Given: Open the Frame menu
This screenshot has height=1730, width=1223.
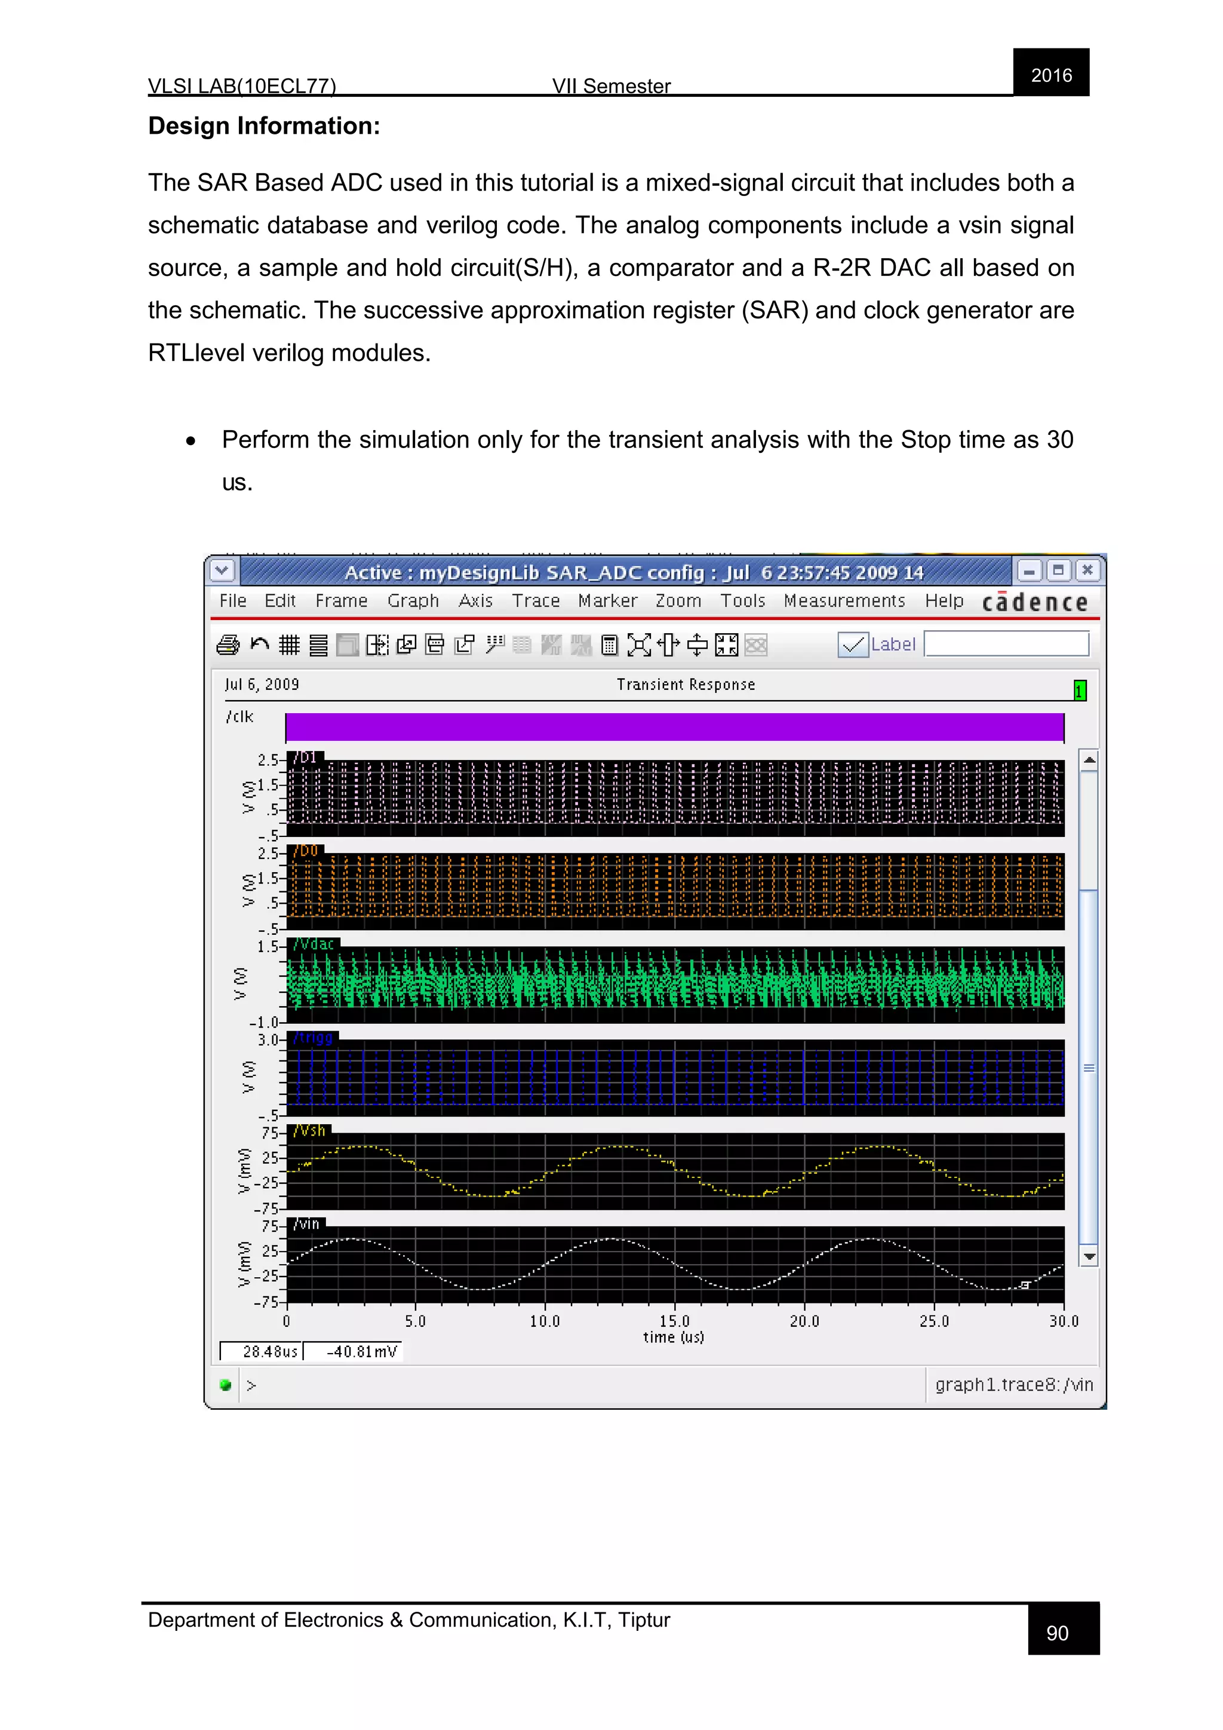Looking at the screenshot, I should (341, 600).
